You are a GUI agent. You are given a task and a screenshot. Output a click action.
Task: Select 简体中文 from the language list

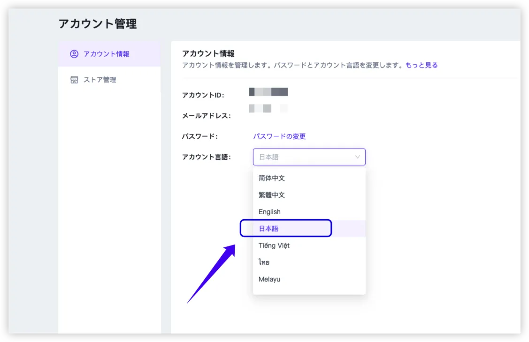(272, 178)
